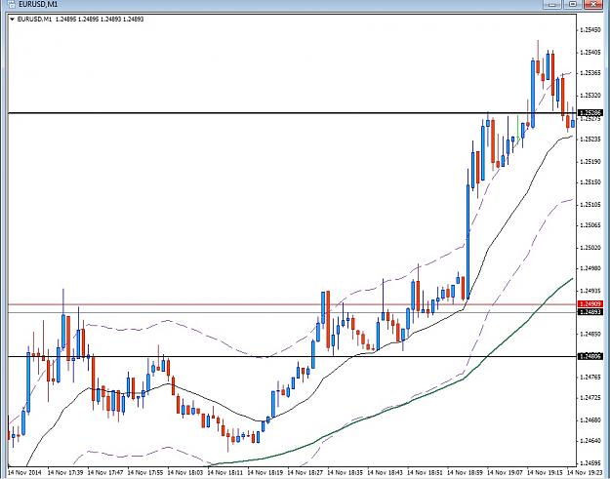Click the 14 Nov 18:51 time axis label
Screen dimensions: 610x479
(x=426, y=472)
